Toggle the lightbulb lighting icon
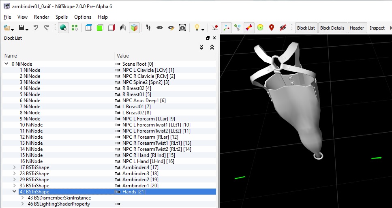 click(x=197, y=28)
